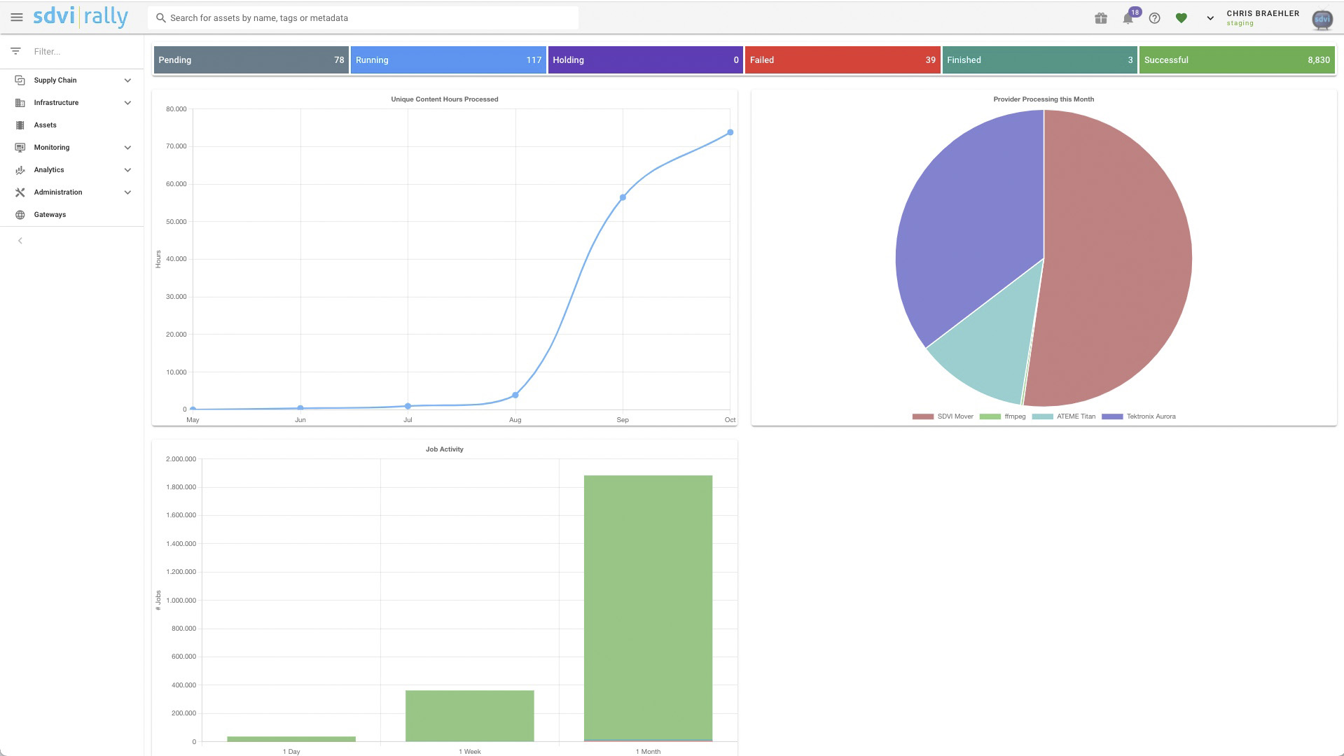Click the filter icon above the sidebar

pyautogui.click(x=15, y=51)
